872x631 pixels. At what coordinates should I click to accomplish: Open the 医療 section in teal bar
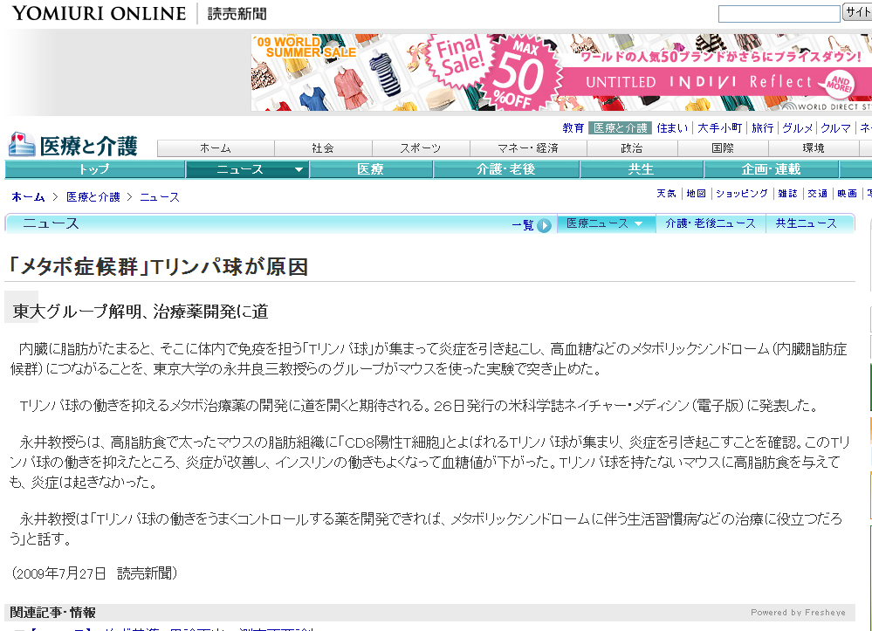click(370, 169)
